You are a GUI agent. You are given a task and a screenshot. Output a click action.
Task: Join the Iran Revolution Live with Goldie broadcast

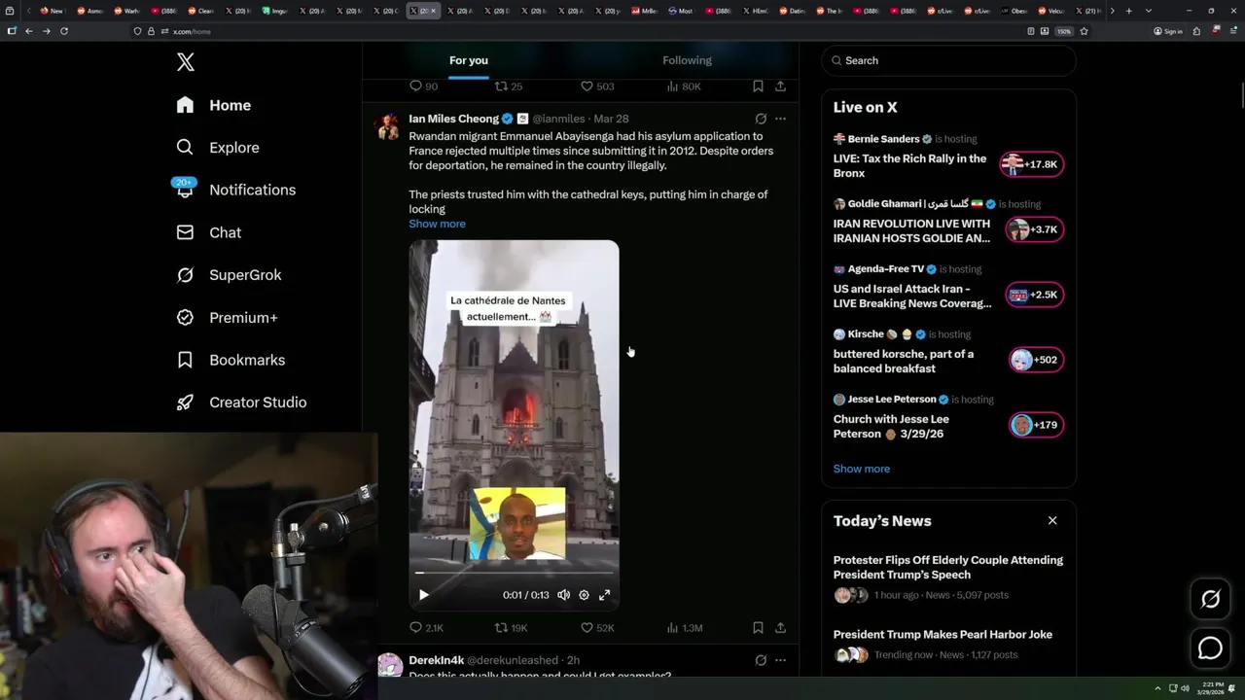point(911,230)
